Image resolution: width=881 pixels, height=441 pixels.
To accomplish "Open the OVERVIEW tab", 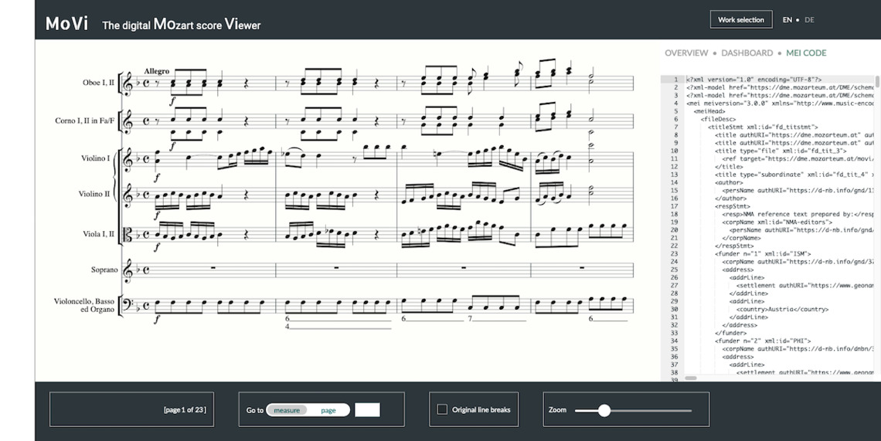I will coord(686,53).
